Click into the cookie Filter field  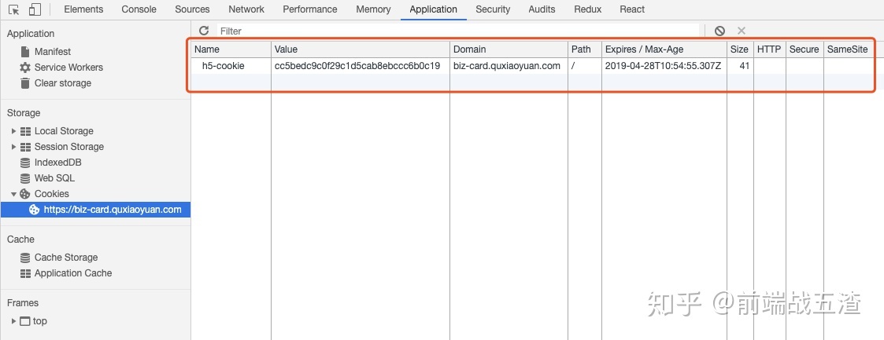pos(458,31)
